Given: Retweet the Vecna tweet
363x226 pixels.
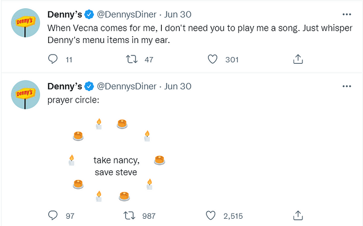Looking at the screenshot, I should pyautogui.click(x=132, y=59).
